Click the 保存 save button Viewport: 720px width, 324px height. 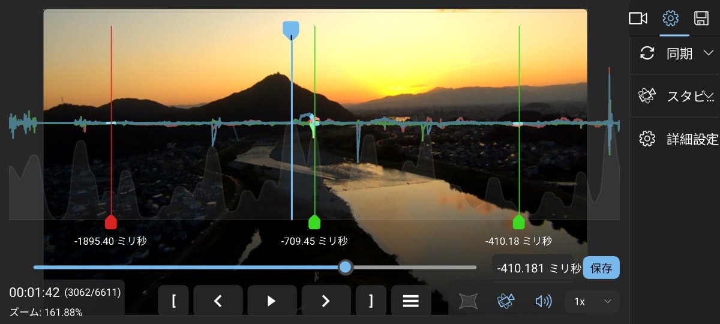[601, 268]
